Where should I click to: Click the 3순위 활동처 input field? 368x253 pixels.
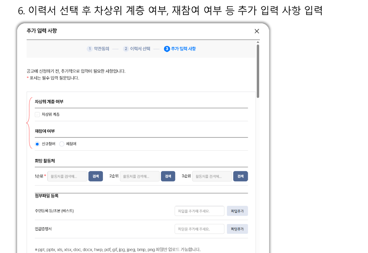(212, 177)
